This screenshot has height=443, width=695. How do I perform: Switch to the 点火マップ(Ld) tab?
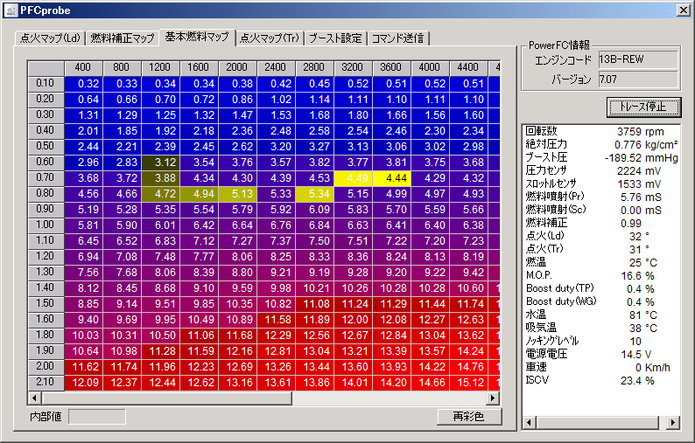pos(50,38)
